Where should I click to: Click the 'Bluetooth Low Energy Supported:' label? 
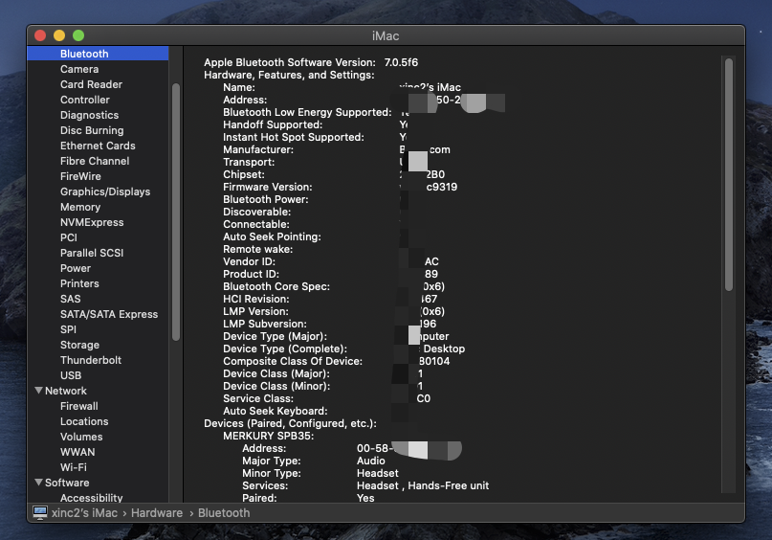(307, 112)
